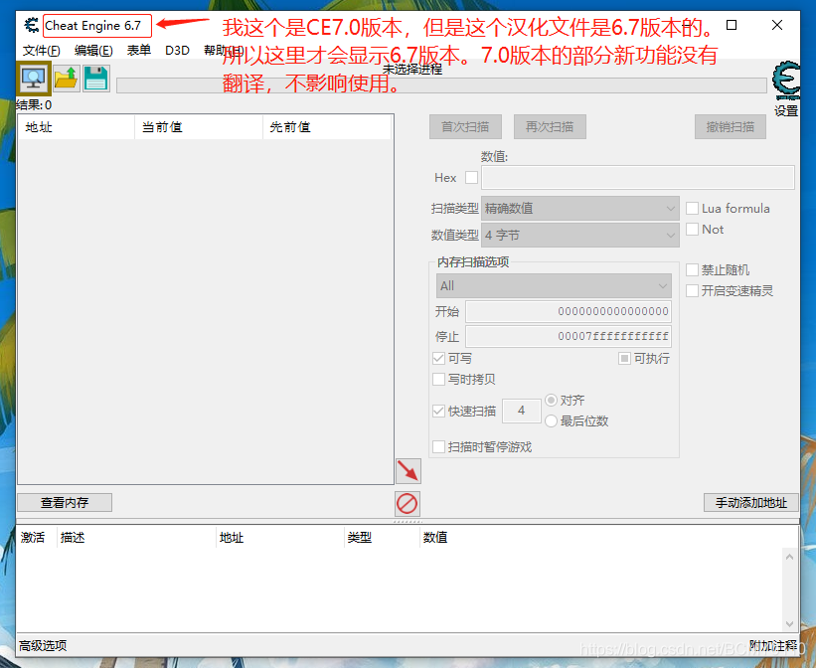
Task: Click the 撤销扫描 button
Action: click(731, 126)
